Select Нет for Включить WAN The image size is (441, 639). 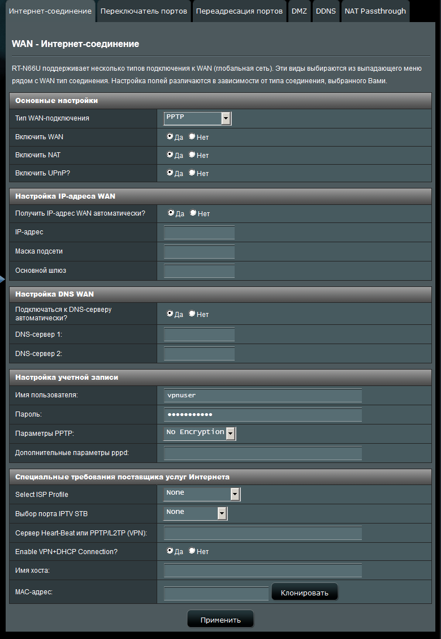pyautogui.click(x=192, y=136)
